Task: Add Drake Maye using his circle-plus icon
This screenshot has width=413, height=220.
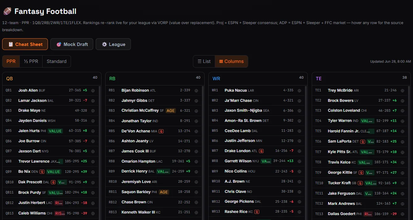Action: coord(93,110)
